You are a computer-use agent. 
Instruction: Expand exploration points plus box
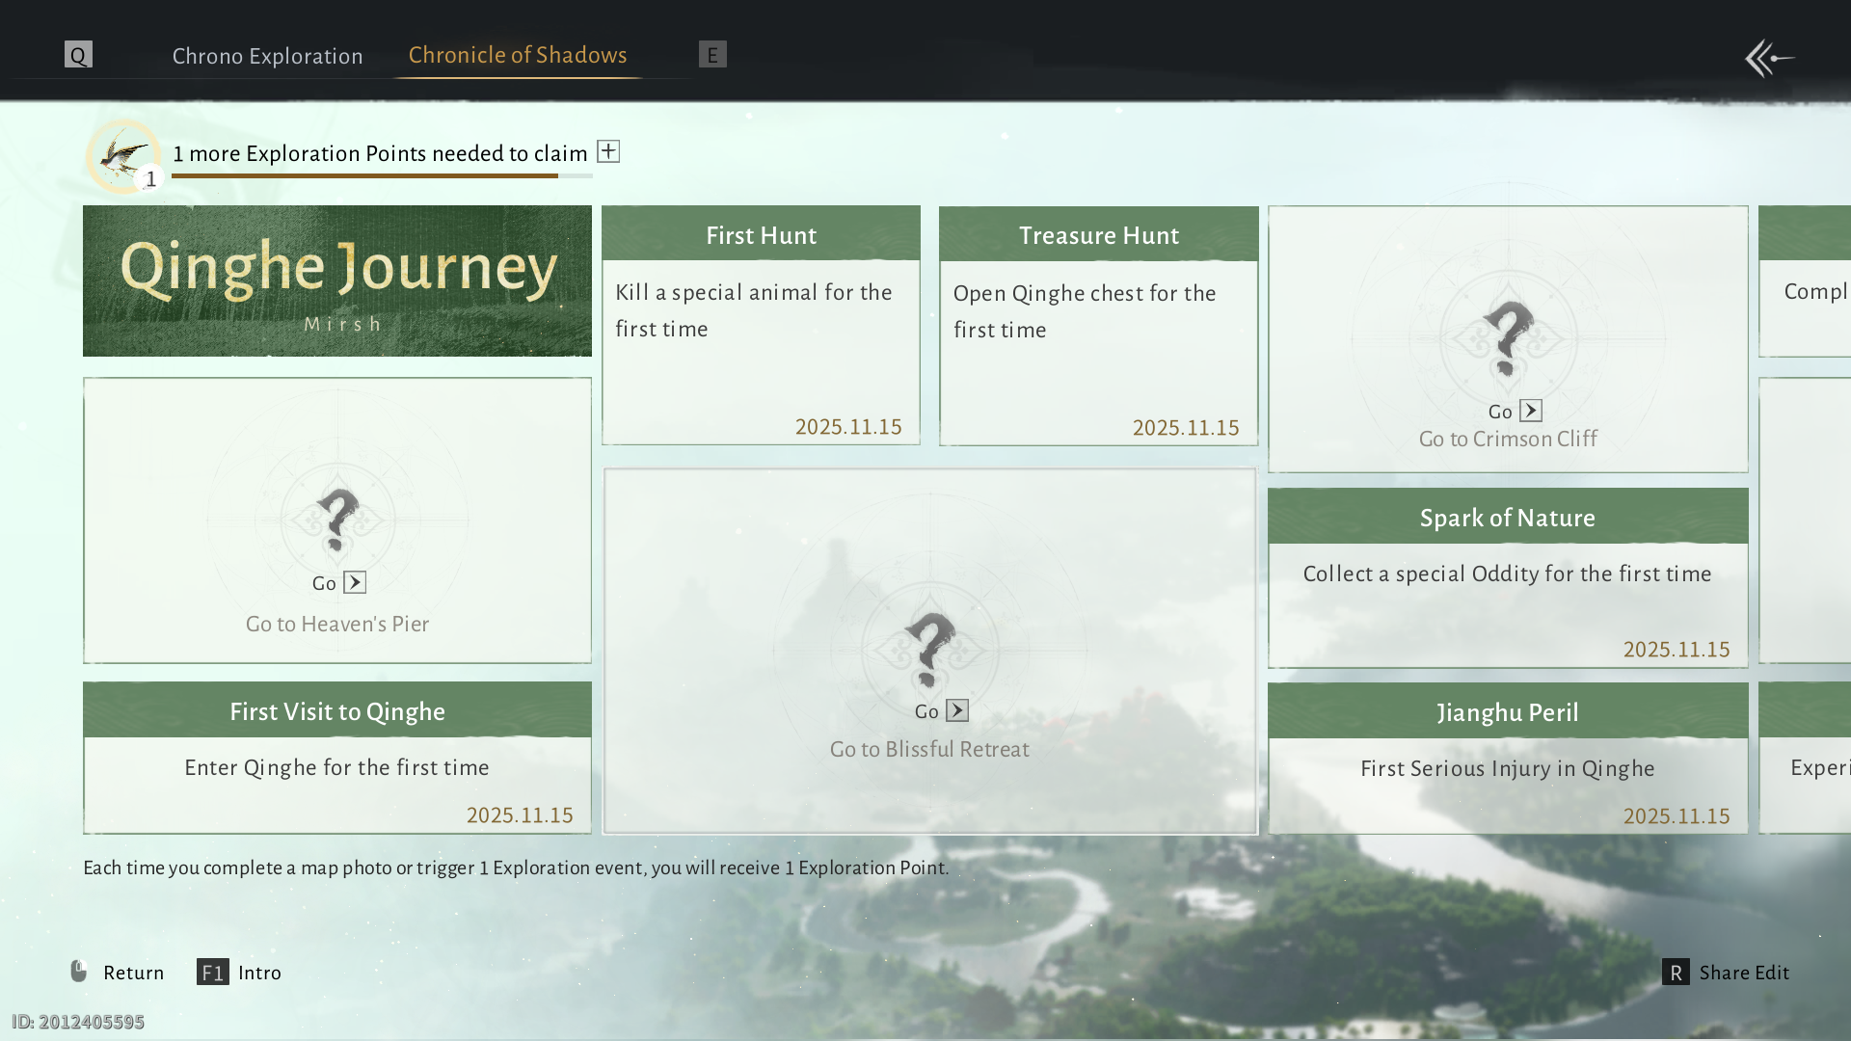tap(608, 151)
